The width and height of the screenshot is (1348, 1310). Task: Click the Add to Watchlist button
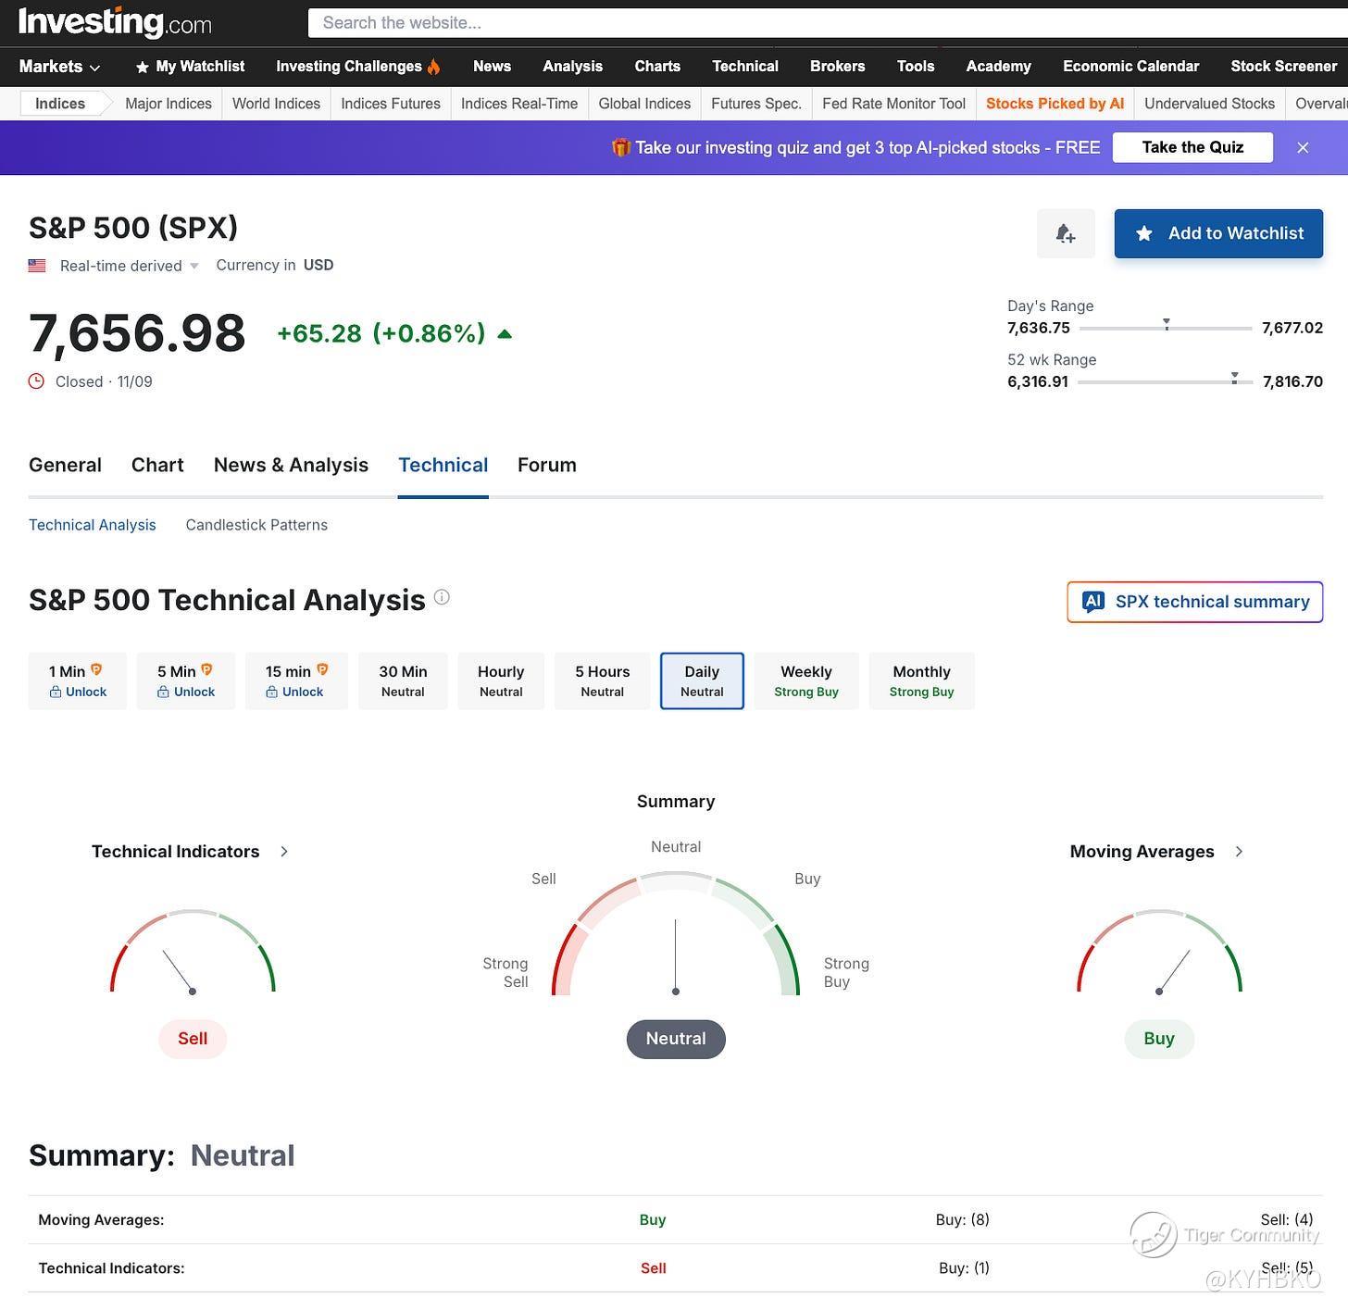1218,233
